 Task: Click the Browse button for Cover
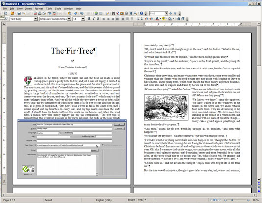[x=94, y=150]
